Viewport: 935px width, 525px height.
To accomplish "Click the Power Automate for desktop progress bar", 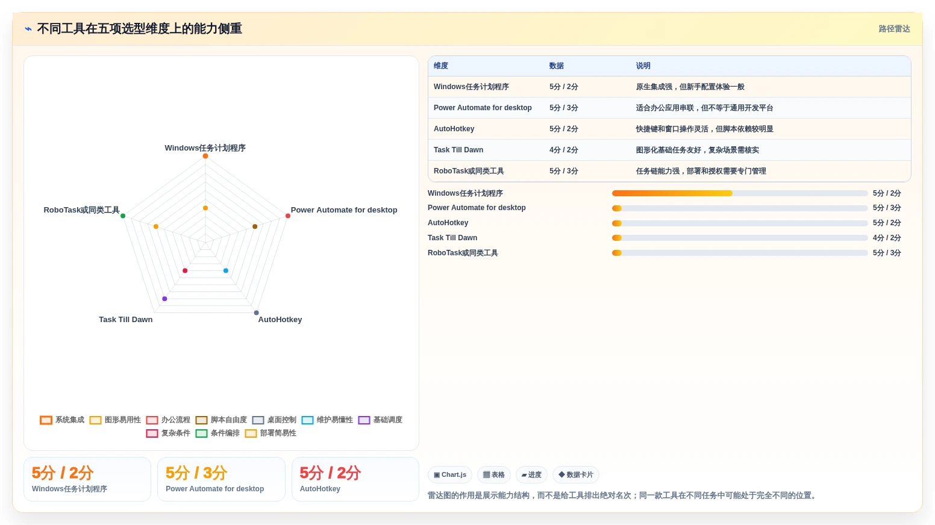I will click(740, 208).
